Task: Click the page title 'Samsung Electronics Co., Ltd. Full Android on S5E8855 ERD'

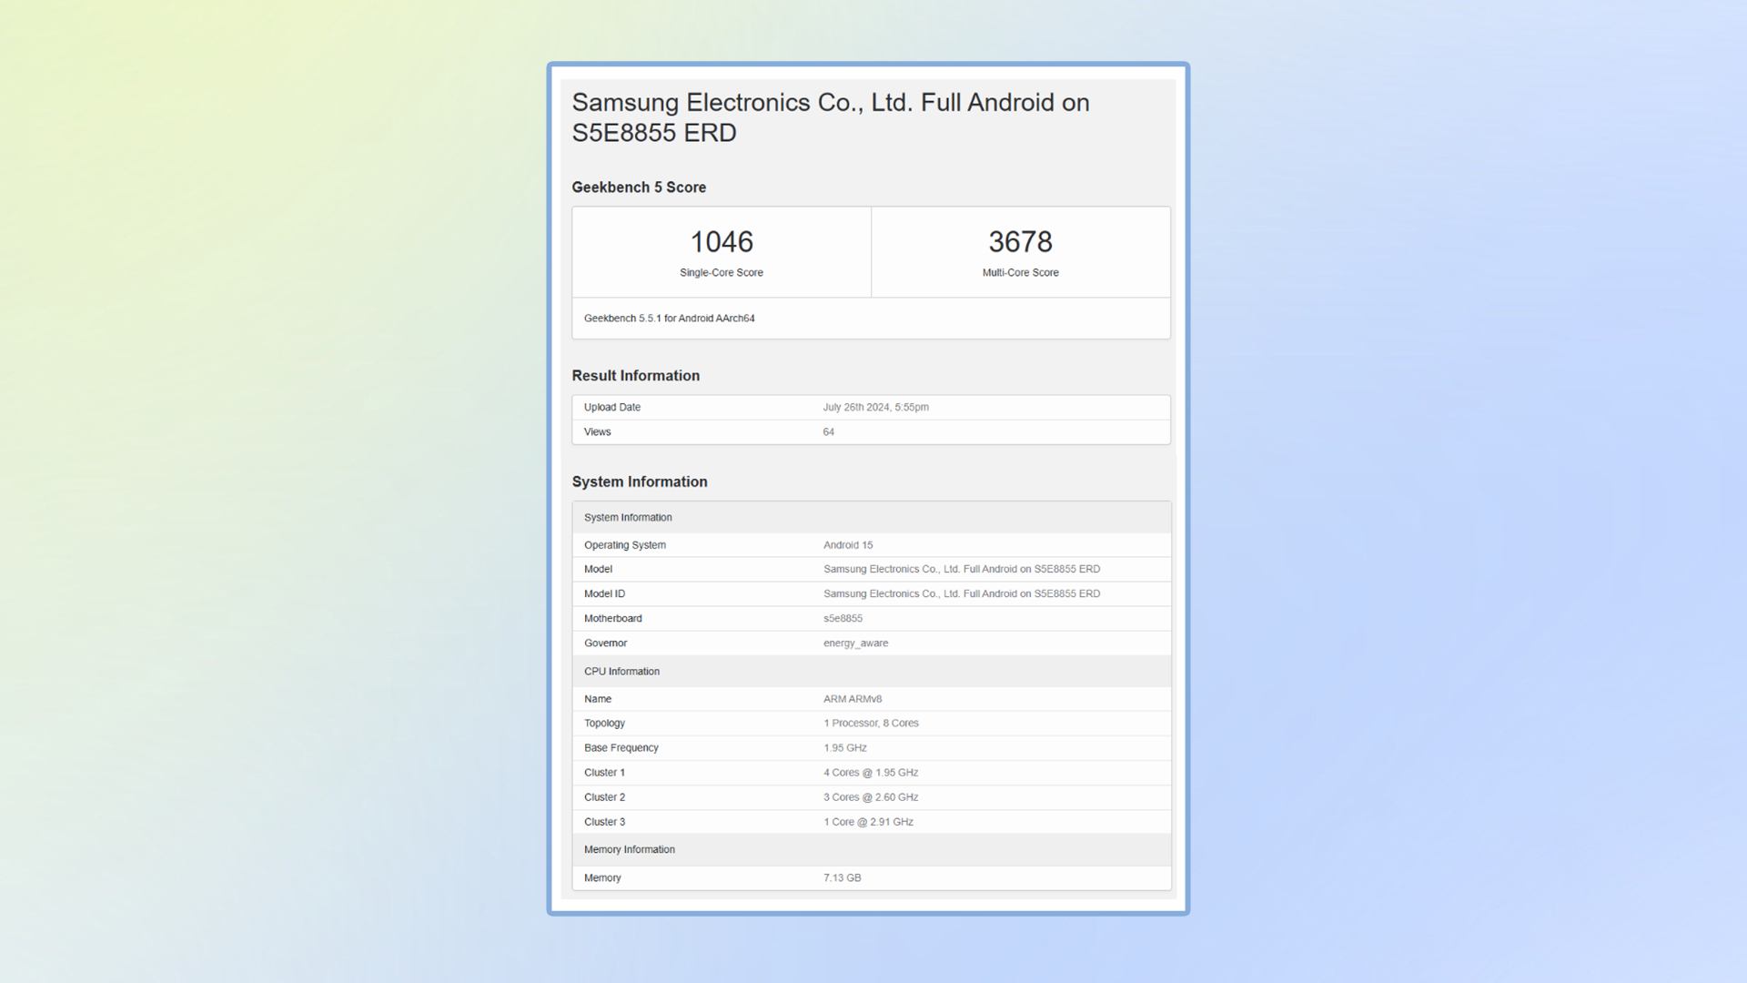Action: pos(830,117)
